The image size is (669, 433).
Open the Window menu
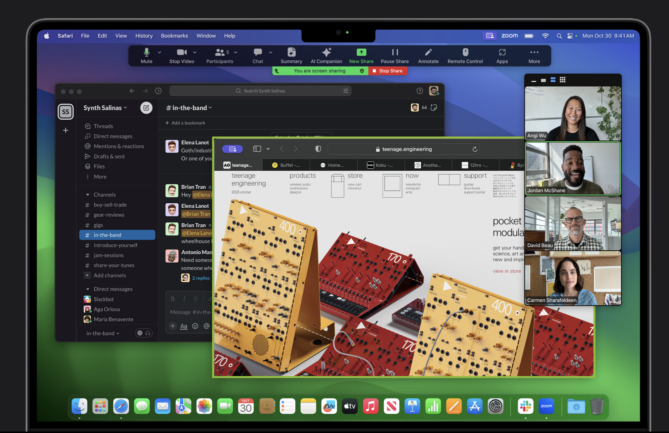coord(206,36)
